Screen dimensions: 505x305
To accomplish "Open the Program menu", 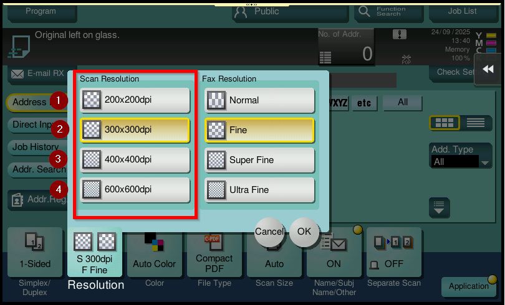I will pyautogui.click(x=41, y=11).
